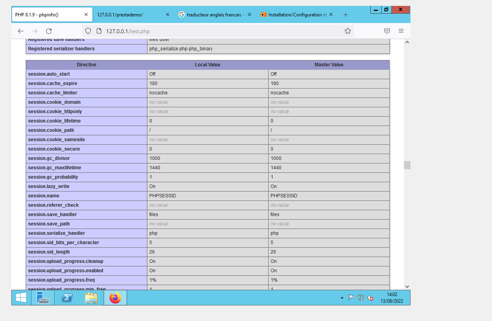The image size is (492, 321).
Task: Click the page info document icon in address bar
Action: point(99,31)
